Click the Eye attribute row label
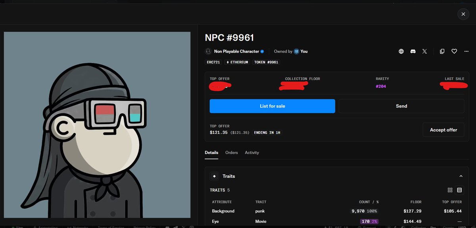This screenshot has height=228, width=476. (215, 222)
